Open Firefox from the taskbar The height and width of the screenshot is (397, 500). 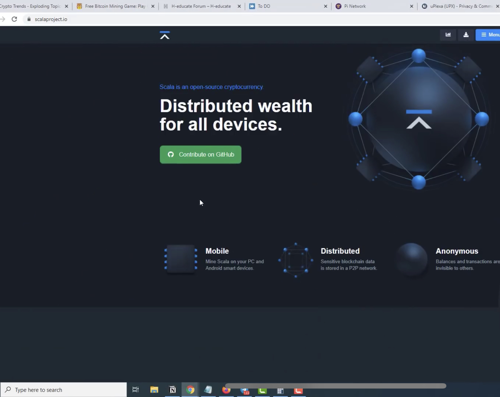click(226, 390)
